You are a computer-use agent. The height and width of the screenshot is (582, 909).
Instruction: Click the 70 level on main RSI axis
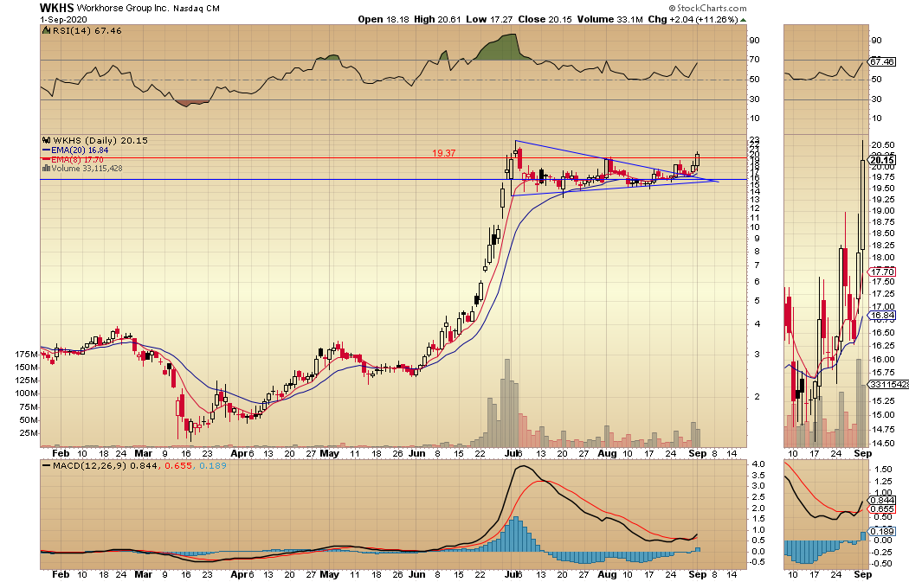754,60
